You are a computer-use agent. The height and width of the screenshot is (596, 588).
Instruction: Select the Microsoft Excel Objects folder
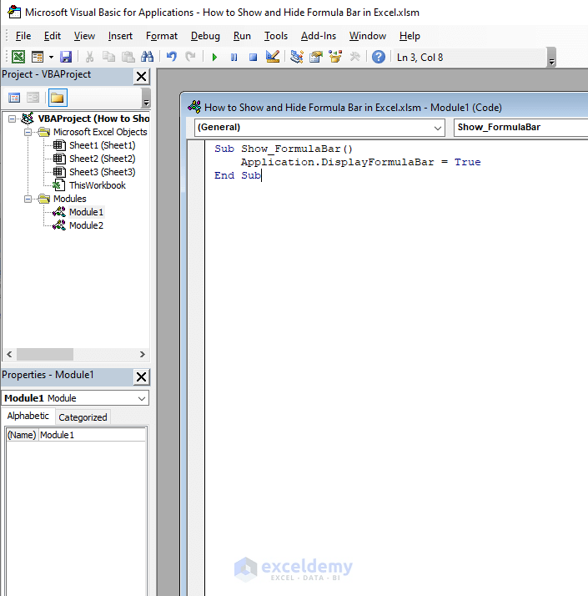point(100,132)
